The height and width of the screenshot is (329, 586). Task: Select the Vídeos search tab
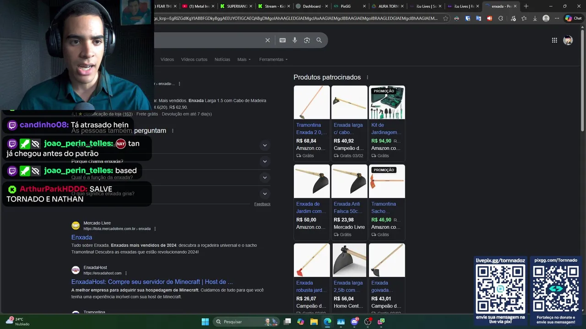(x=167, y=59)
